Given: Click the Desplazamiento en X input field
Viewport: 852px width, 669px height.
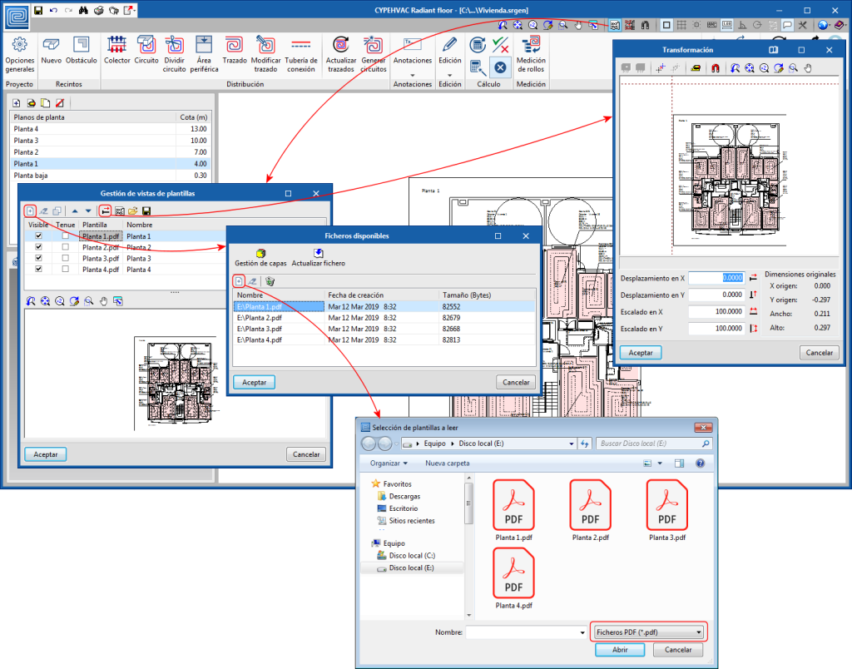Looking at the screenshot, I should (x=716, y=278).
